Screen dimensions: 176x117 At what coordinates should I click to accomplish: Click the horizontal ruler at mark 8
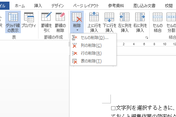click(154, 44)
